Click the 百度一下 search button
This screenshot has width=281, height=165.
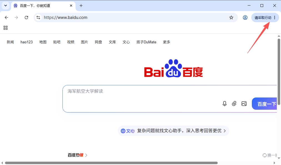click(x=264, y=104)
